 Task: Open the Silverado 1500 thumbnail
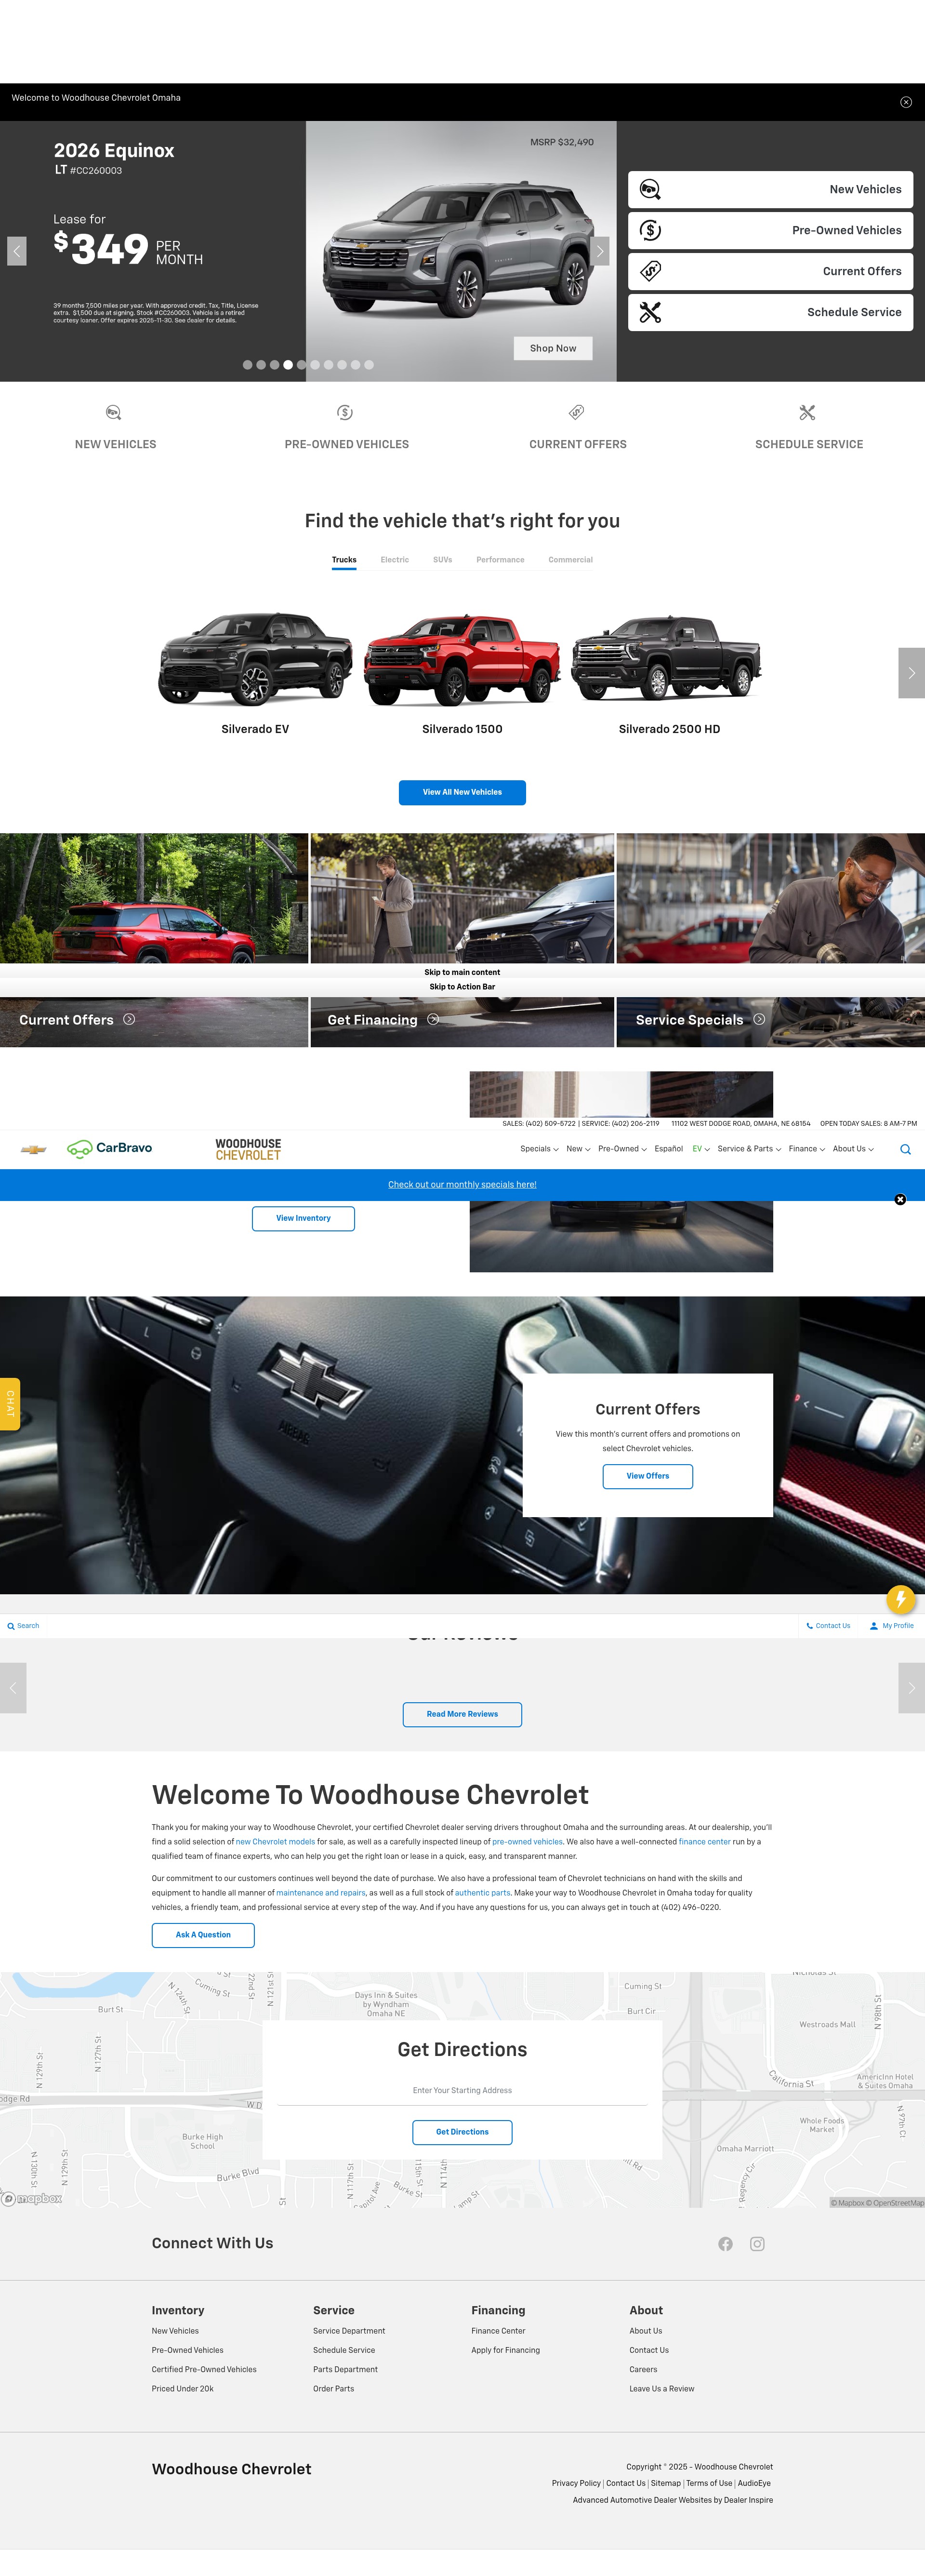[462, 660]
